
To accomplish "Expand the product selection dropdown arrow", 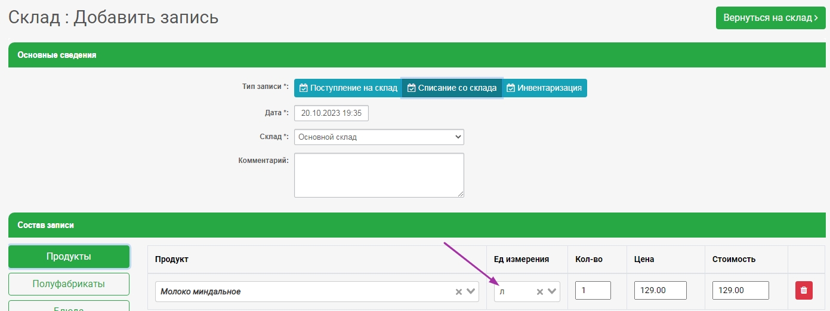I will (x=471, y=292).
